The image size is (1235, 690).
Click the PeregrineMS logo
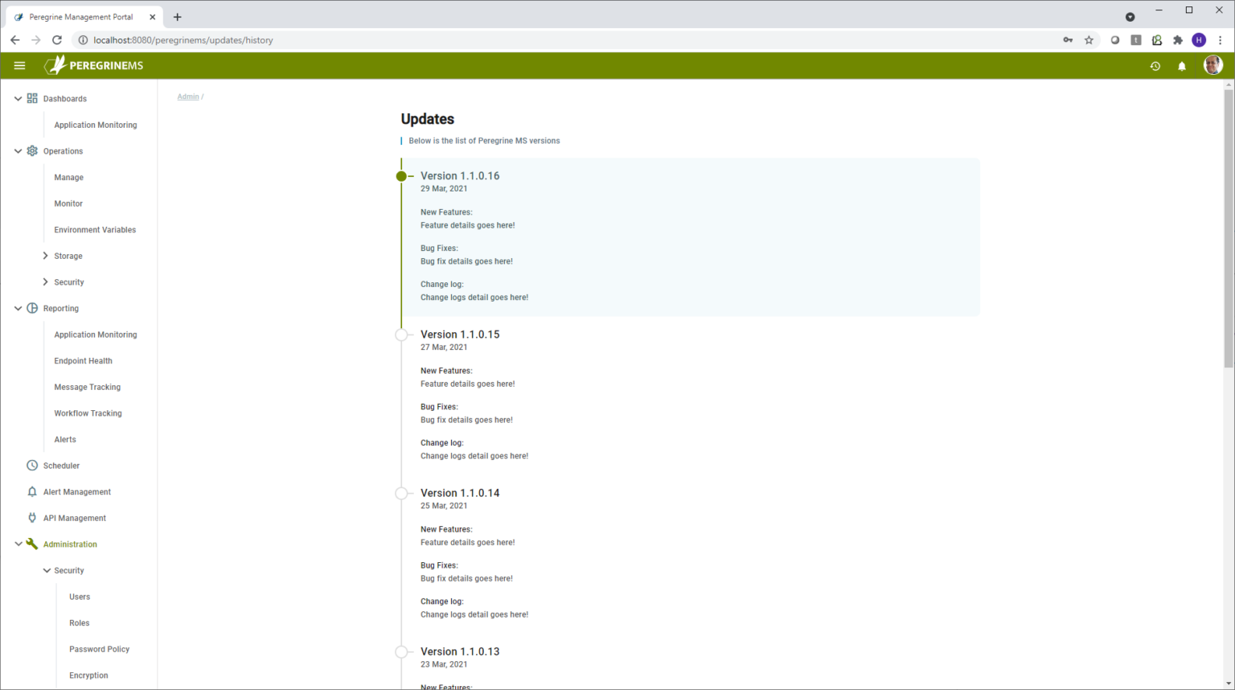point(94,66)
